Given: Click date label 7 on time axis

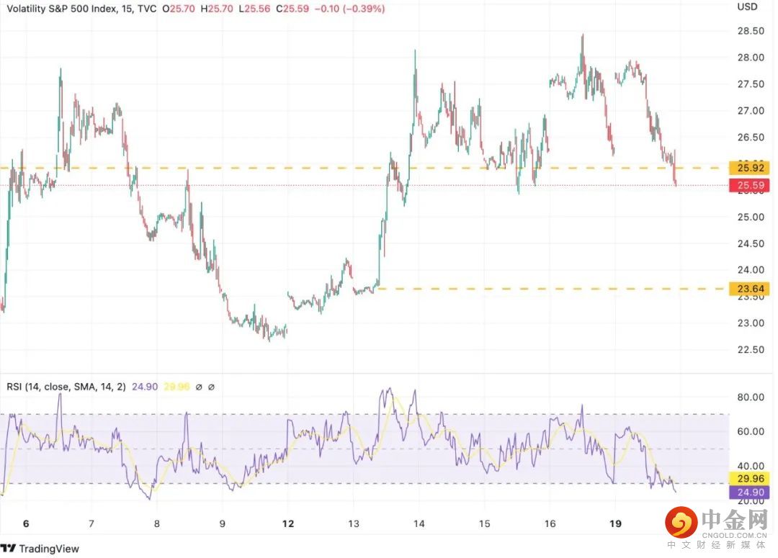Looking at the screenshot, I should coord(91,523).
